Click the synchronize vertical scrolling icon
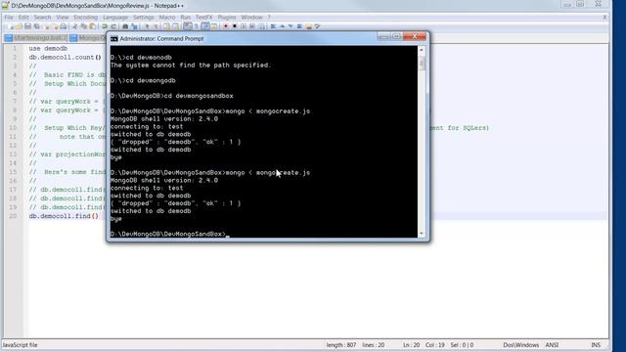The width and height of the screenshot is (626, 352). pyautogui.click(x=167, y=26)
